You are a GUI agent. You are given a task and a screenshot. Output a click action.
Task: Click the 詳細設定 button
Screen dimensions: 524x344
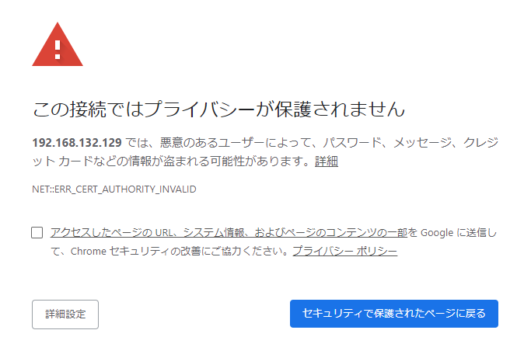pyautogui.click(x=65, y=314)
